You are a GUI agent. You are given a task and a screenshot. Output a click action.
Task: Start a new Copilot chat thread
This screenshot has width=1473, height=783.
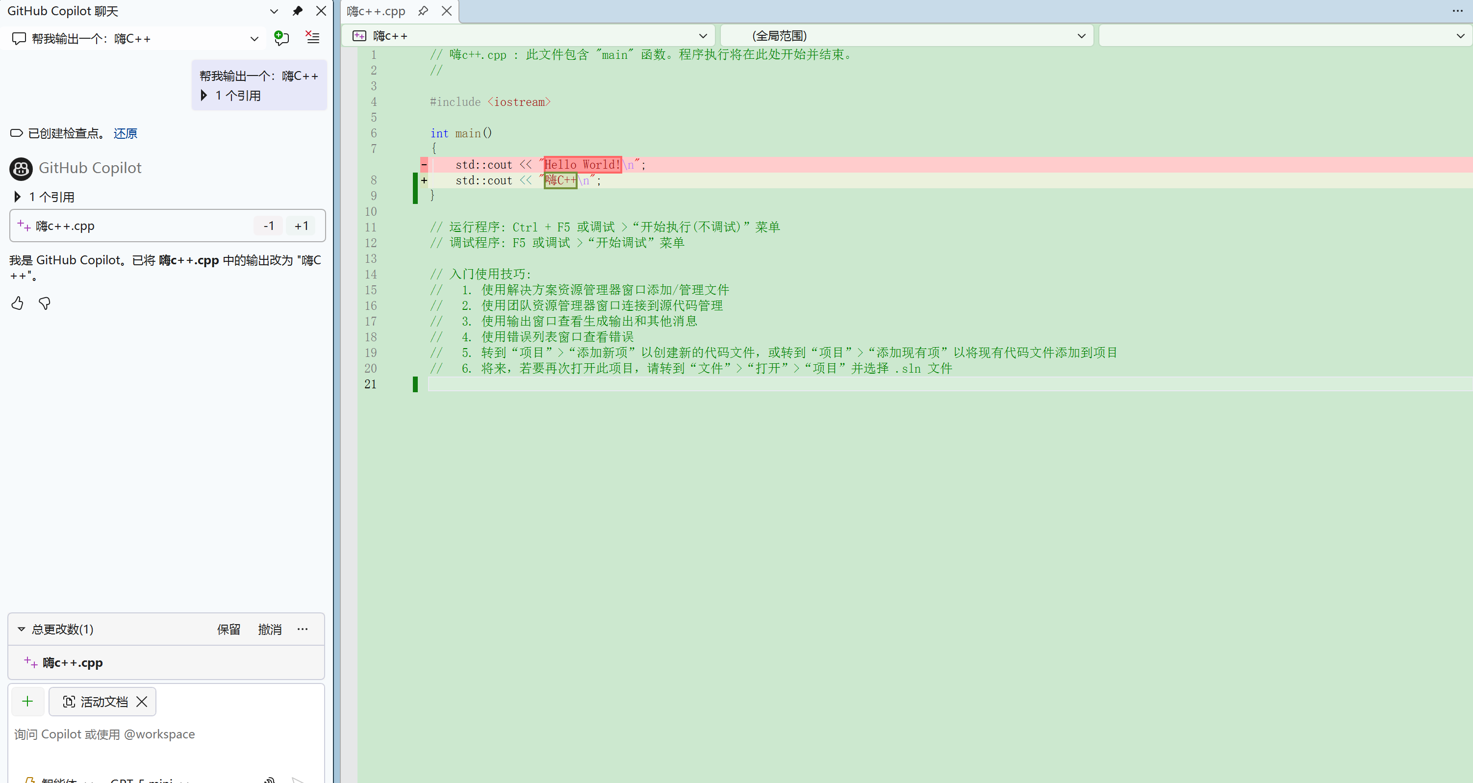click(x=281, y=38)
